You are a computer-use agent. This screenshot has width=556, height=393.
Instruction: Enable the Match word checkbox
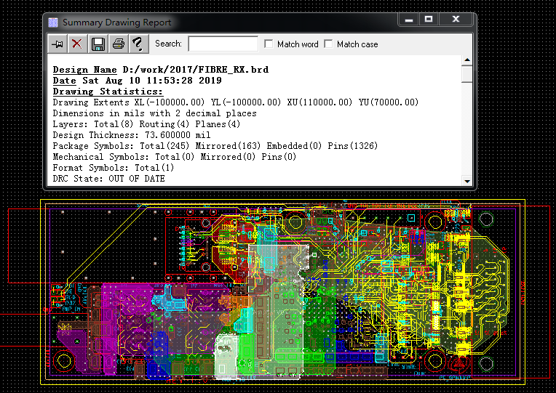269,44
